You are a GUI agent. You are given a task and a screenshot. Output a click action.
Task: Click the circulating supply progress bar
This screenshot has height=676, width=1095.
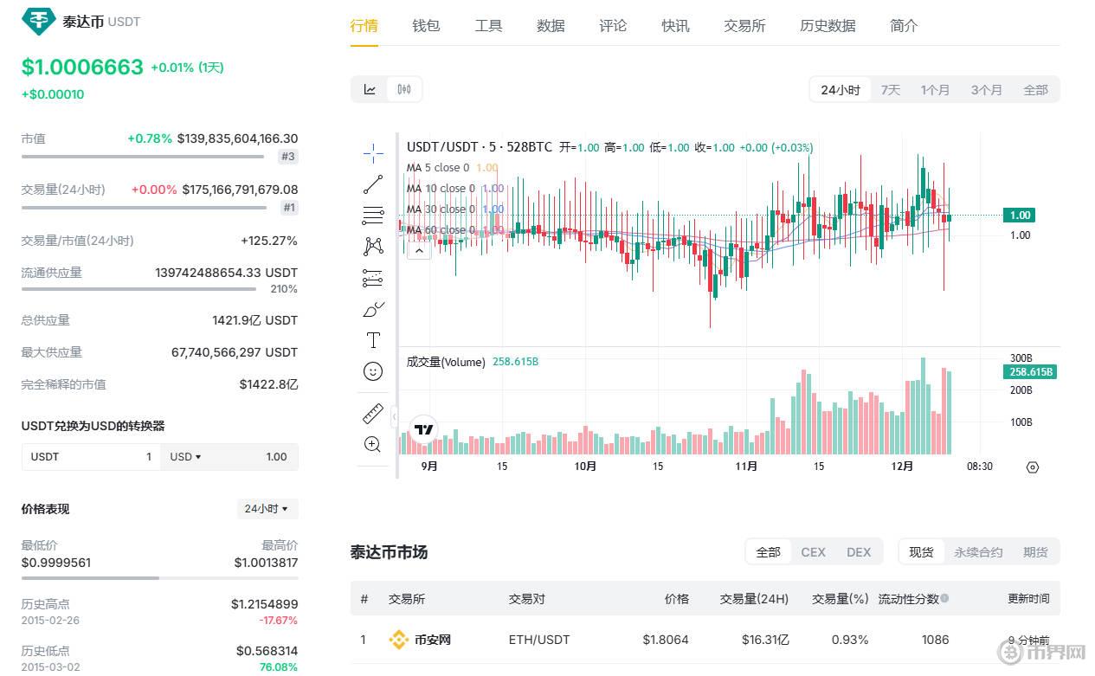coord(138,289)
